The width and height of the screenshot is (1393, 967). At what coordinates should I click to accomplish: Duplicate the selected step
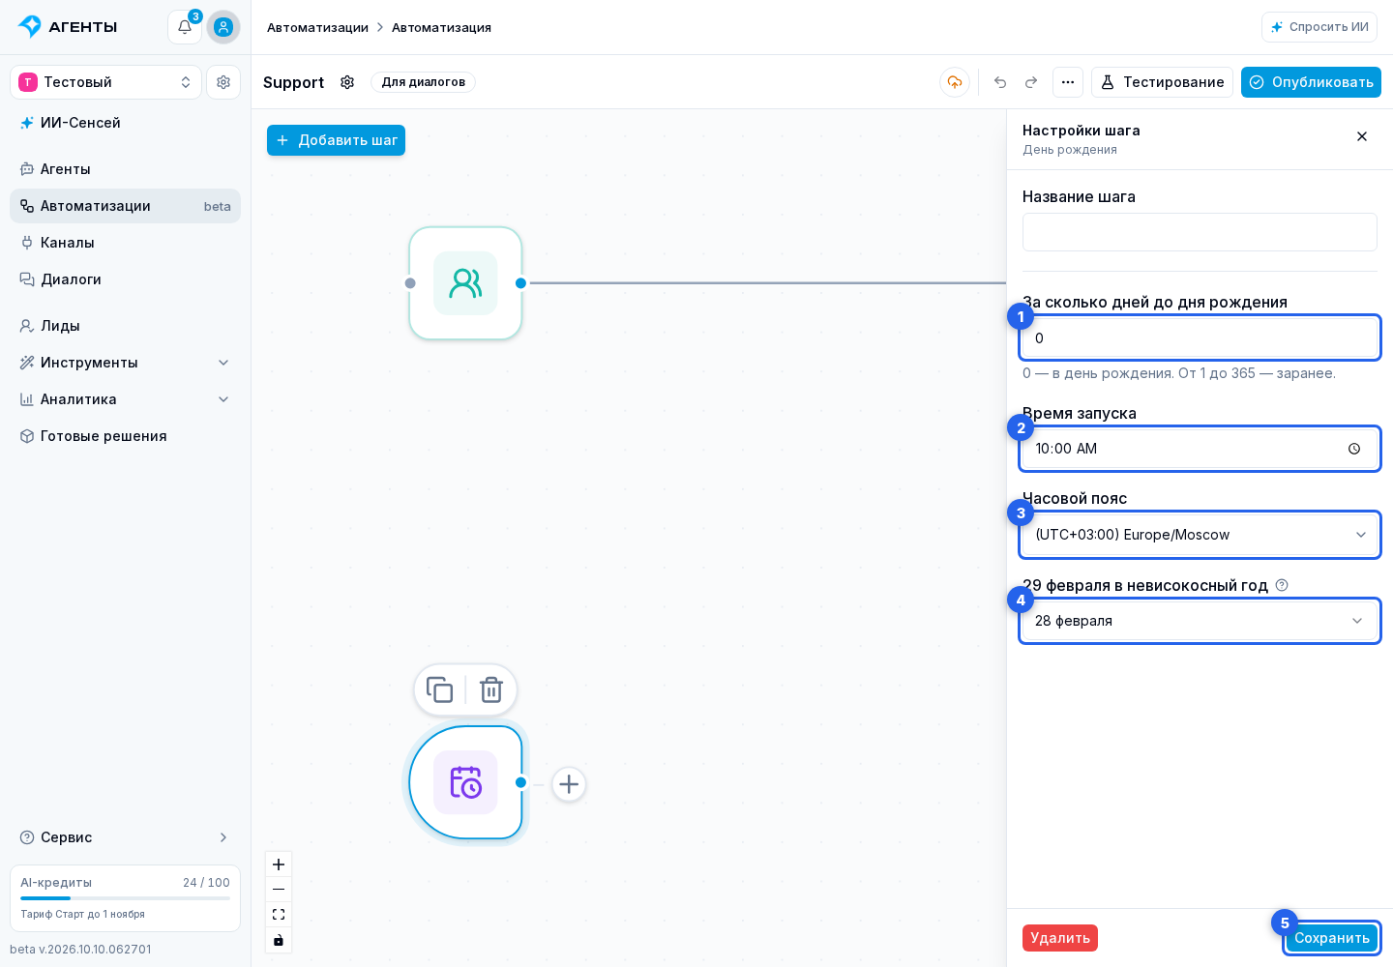click(439, 689)
